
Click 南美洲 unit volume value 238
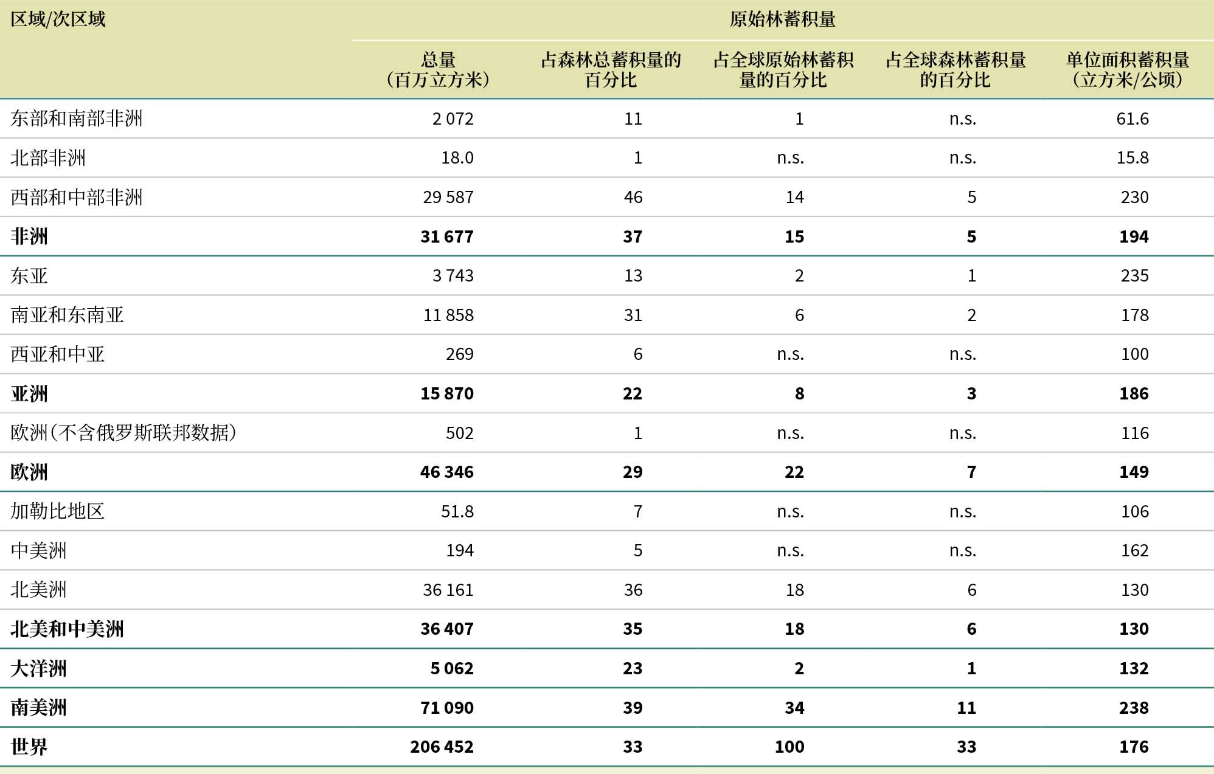[1134, 708]
